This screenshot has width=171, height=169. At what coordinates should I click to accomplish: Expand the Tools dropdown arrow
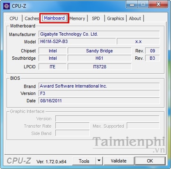coord(99,161)
